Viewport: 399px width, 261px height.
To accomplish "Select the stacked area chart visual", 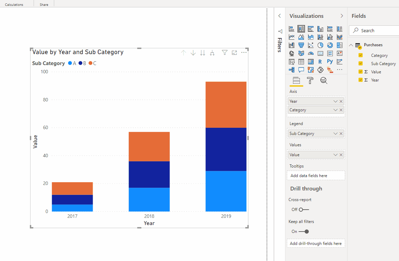I will coord(311,37).
